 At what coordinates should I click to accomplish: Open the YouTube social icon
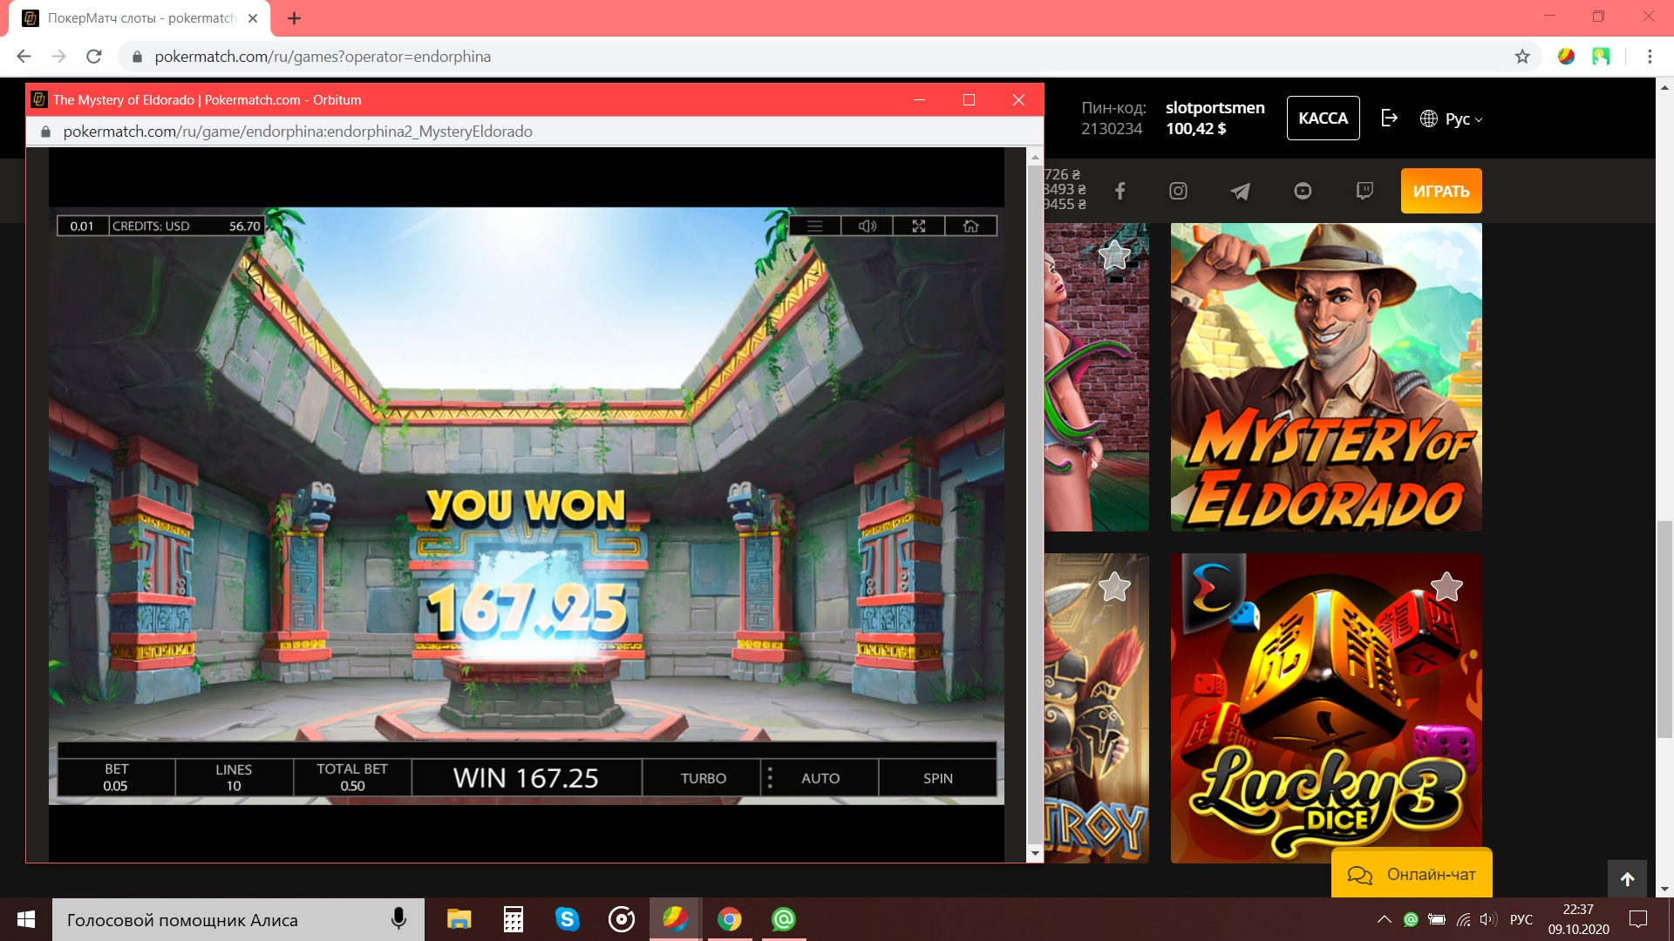tap(1303, 191)
